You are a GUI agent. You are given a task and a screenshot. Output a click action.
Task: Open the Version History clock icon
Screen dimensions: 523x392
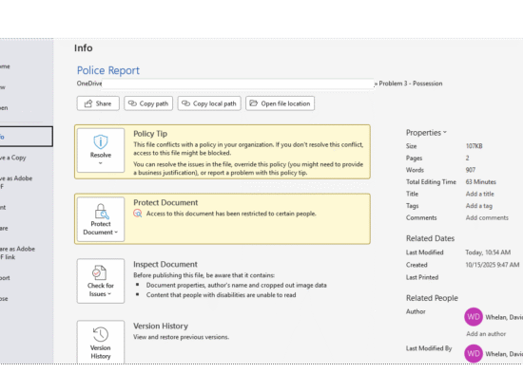point(101,334)
